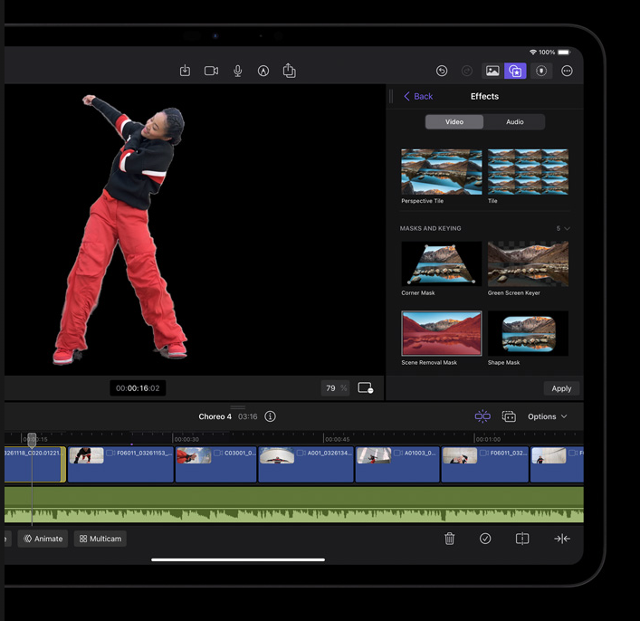
Task: Grab the timeline playhead handle
Action: (x=32, y=439)
